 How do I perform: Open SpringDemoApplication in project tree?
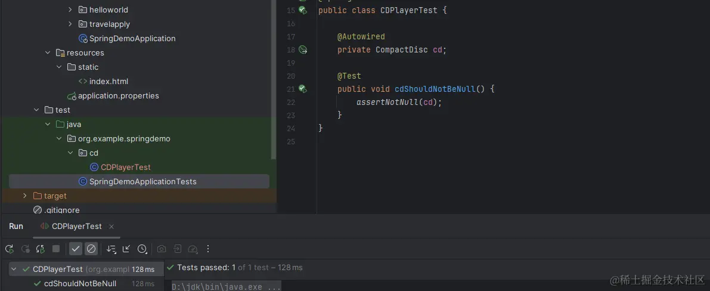pos(132,39)
